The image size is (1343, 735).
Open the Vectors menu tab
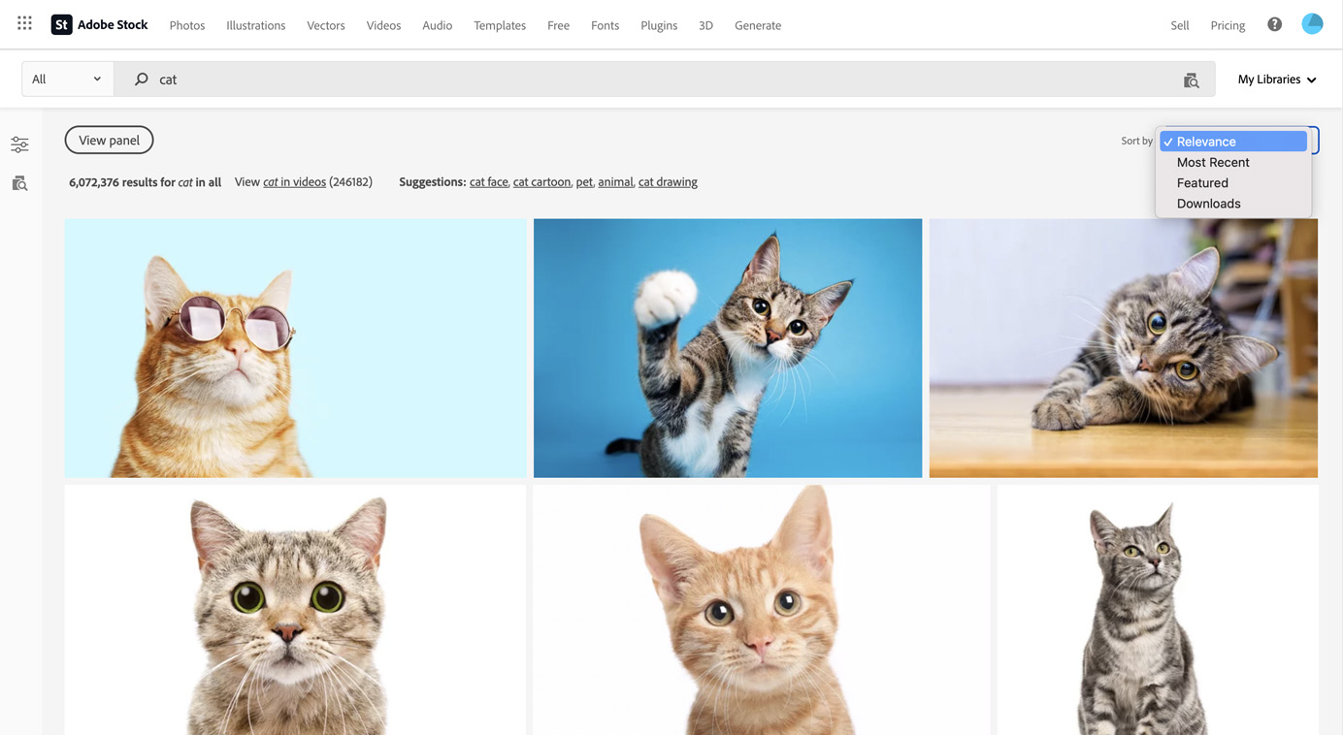coord(325,25)
